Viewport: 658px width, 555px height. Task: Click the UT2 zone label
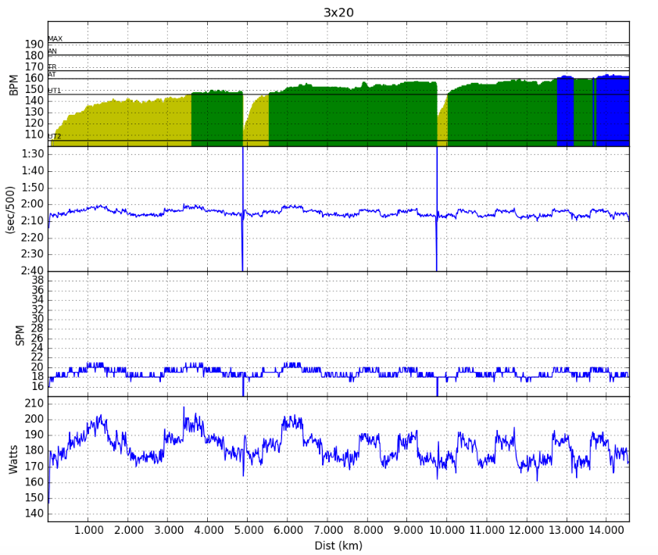[55, 137]
